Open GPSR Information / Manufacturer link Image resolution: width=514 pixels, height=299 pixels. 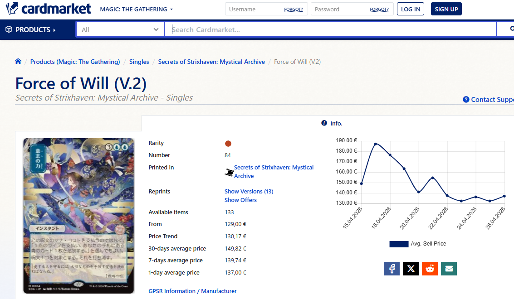click(192, 291)
